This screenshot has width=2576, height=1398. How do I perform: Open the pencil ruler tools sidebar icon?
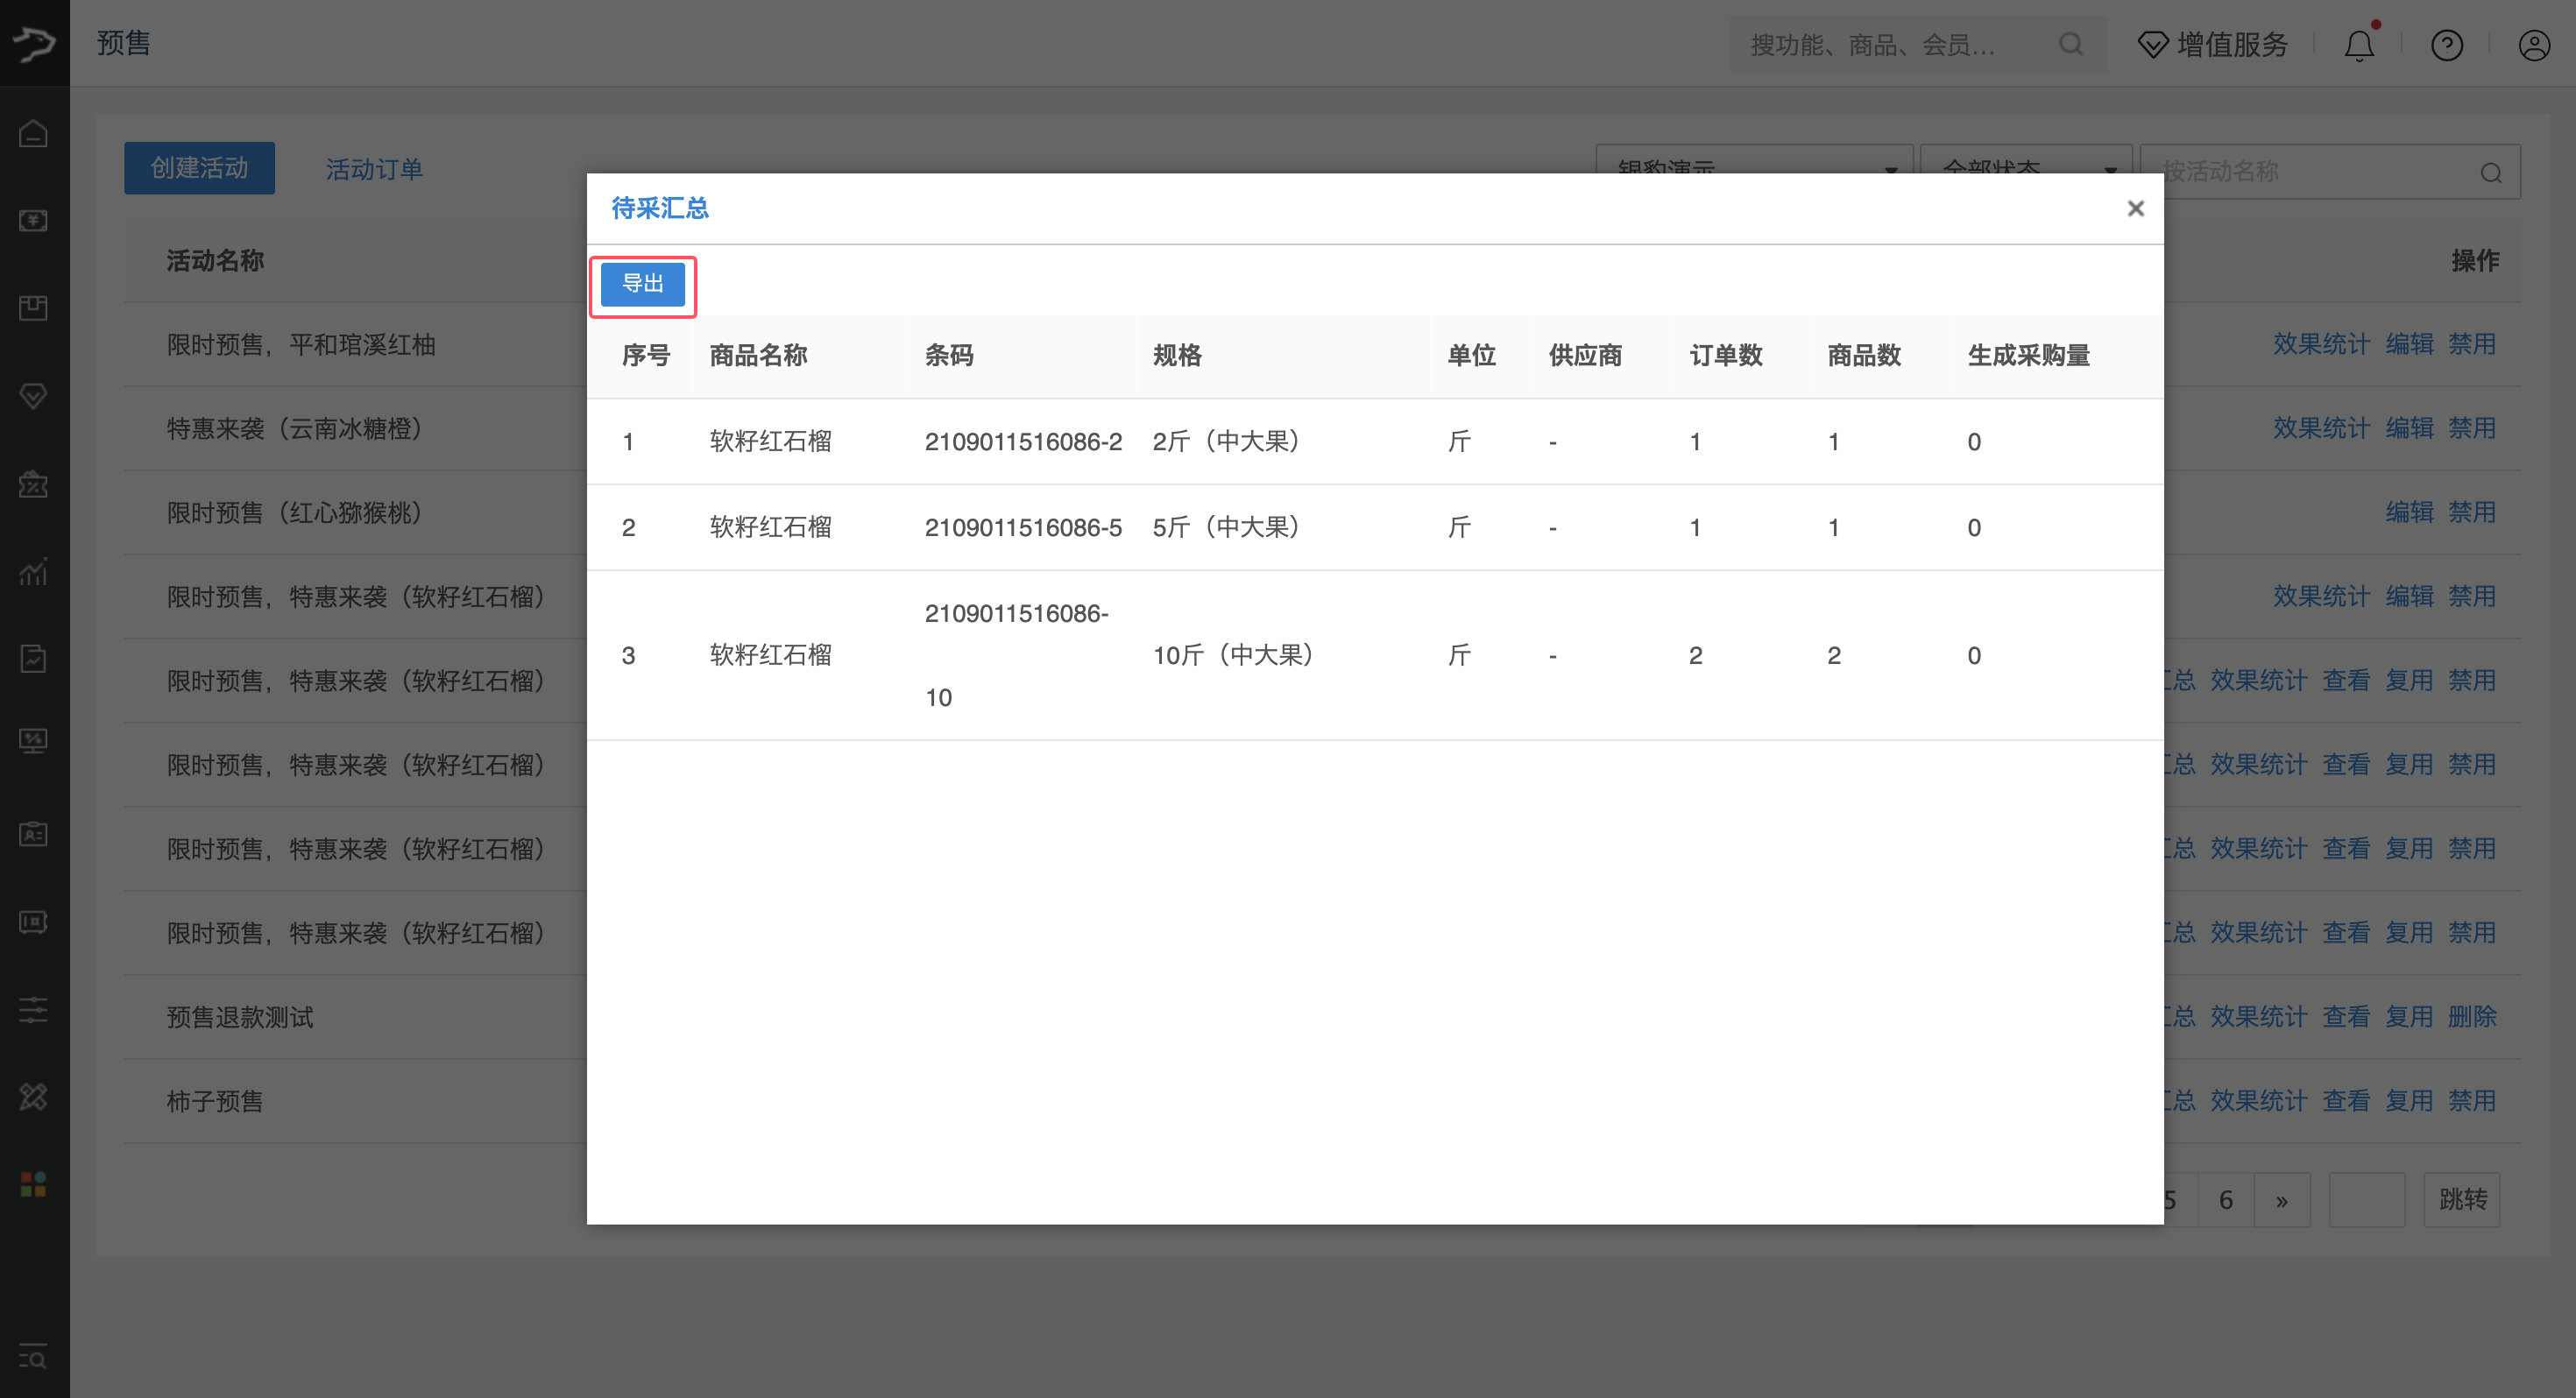(34, 1097)
